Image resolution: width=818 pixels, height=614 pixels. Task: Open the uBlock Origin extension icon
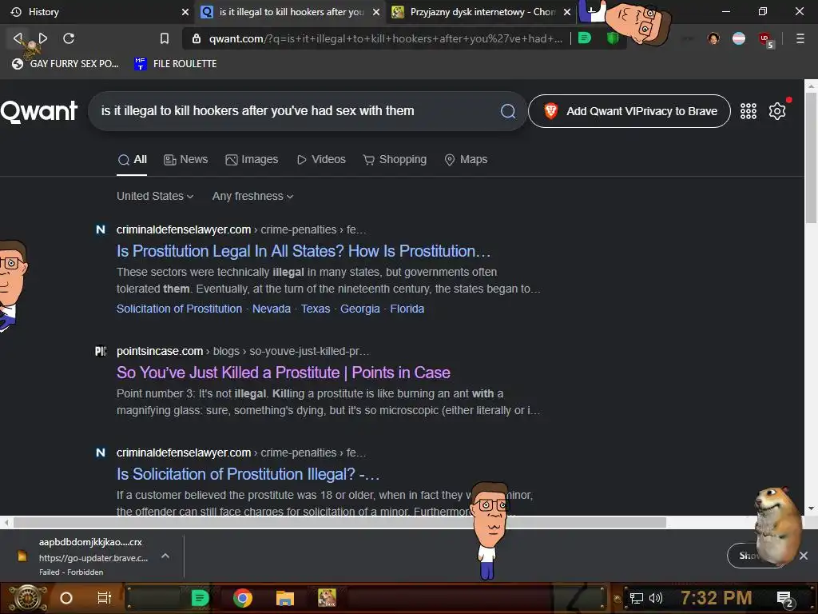click(x=765, y=39)
